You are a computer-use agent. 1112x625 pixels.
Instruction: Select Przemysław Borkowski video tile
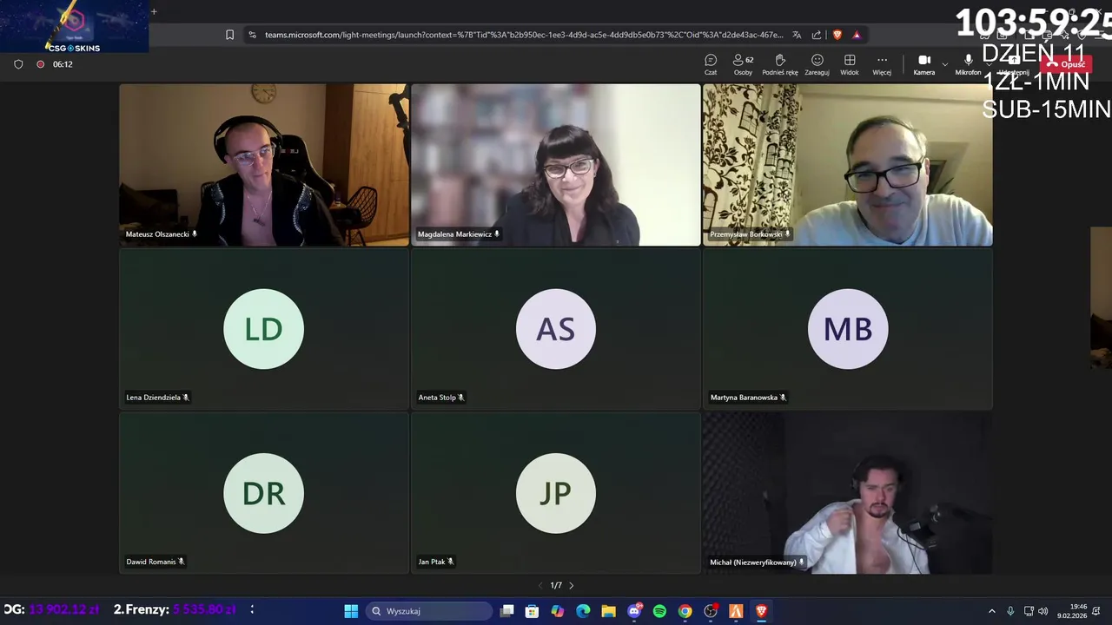[847, 165]
